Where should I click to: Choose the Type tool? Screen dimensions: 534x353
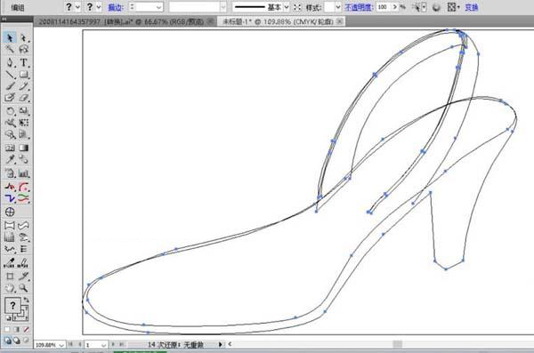pos(23,62)
